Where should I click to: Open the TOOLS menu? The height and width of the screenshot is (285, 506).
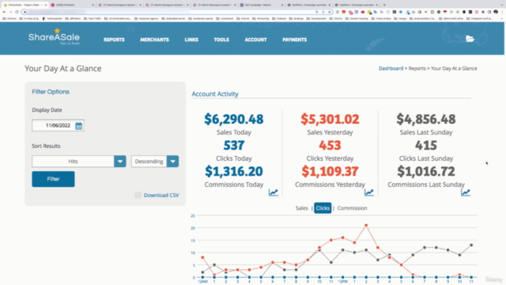pos(221,40)
